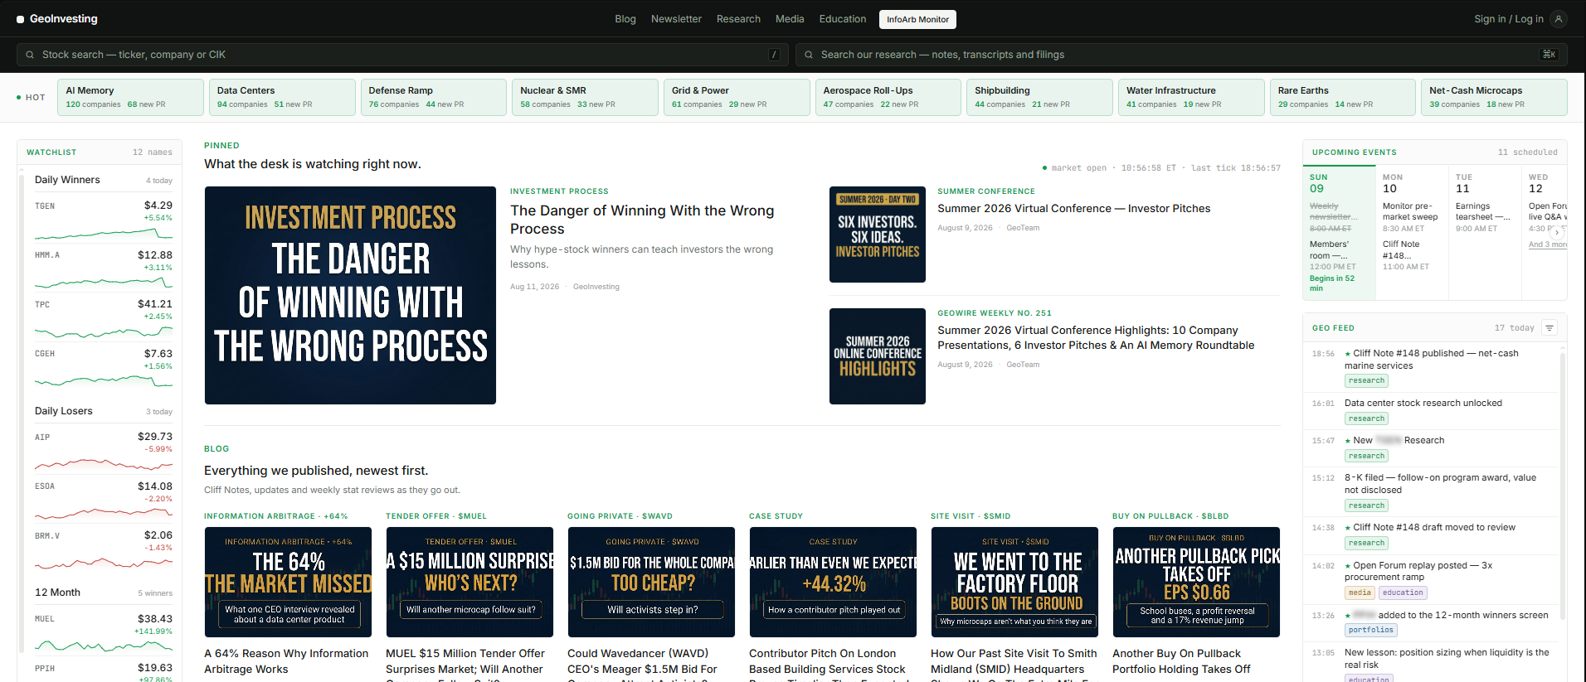This screenshot has width=1586, height=682.
Task: Open Online Conference Highlights thumbnail
Action: click(878, 356)
